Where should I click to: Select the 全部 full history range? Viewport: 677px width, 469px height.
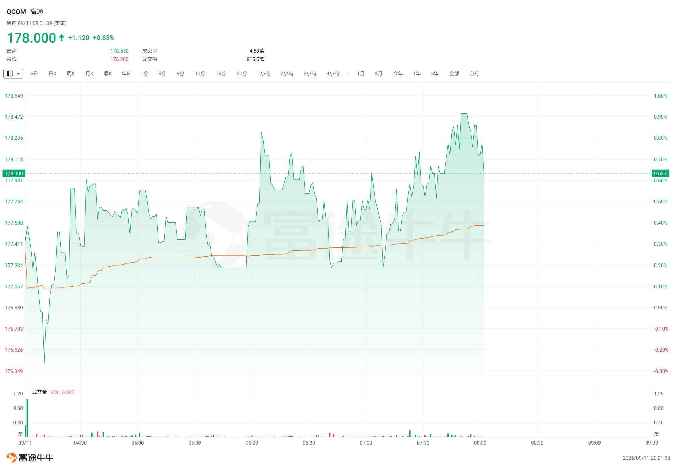[x=454, y=73]
